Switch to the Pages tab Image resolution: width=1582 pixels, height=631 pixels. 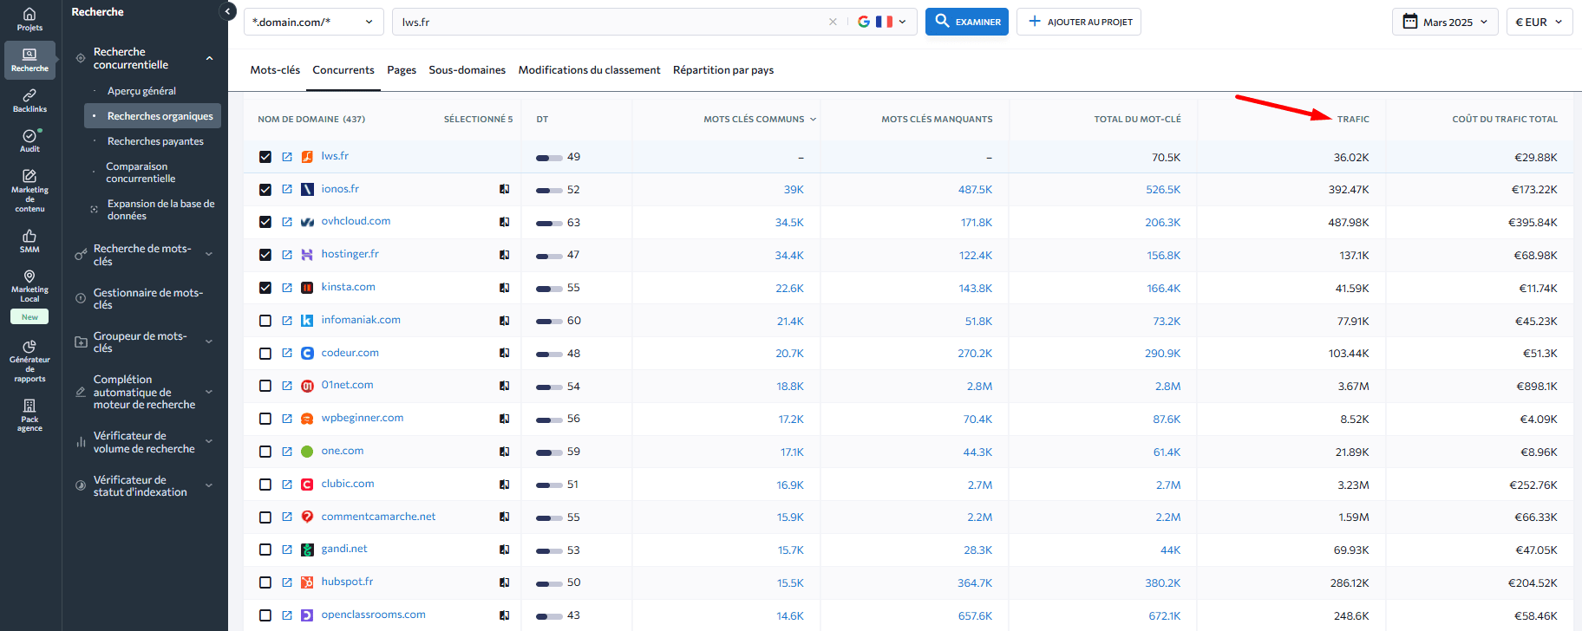point(402,70)
